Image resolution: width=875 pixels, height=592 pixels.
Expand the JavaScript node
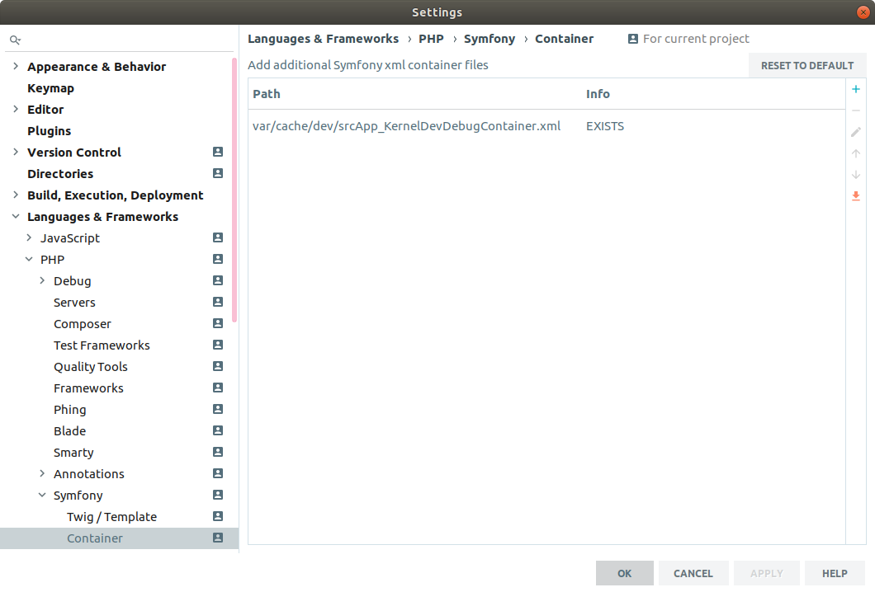tap(29, 238)
